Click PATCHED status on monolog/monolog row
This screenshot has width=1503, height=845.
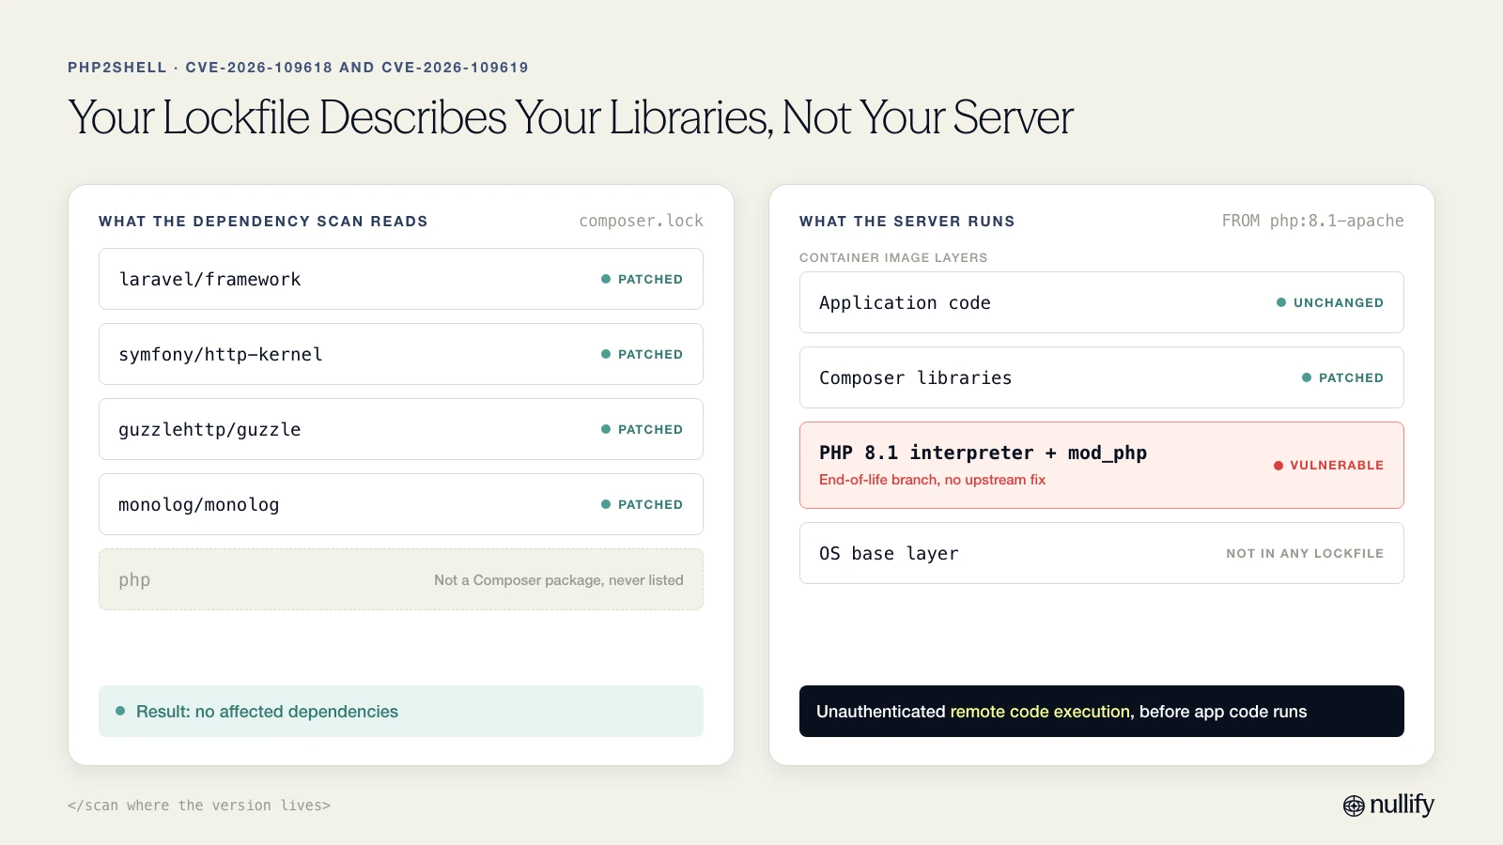(650, 504)
